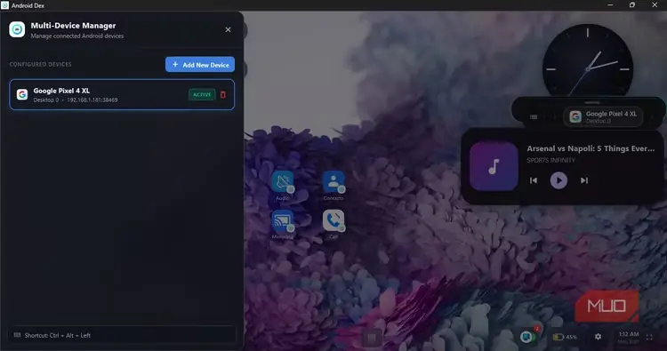Open the app drawer icon in taskbar

pyautogui.click(x=372, y=338)
